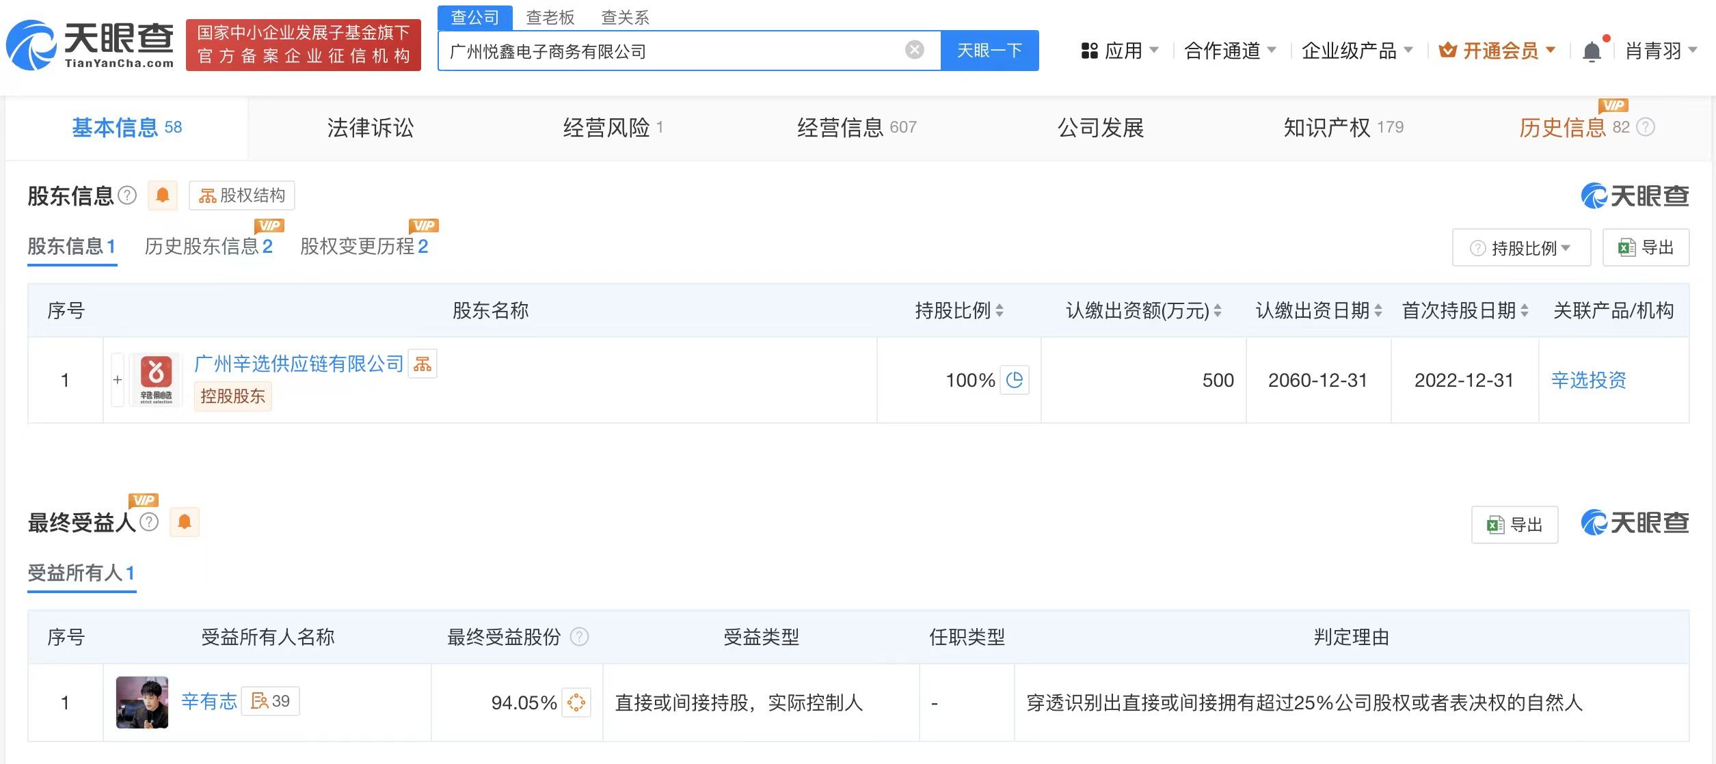Screen dimensions: 1716x764
Task: Open the notification bell at top right
Action: click(1591, 50)
